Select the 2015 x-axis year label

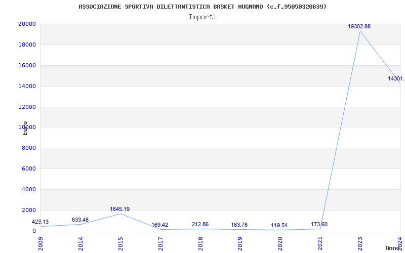click(x=120, y=244)
